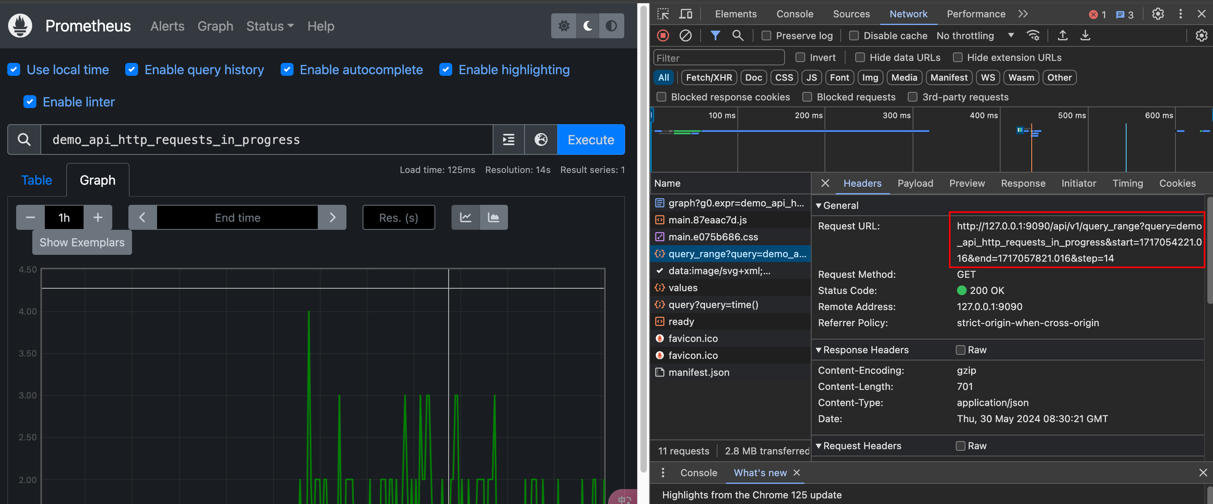1213x504 pixels.
Task: Filter requests by Fetch/XHR
Action: pos(709,77)
